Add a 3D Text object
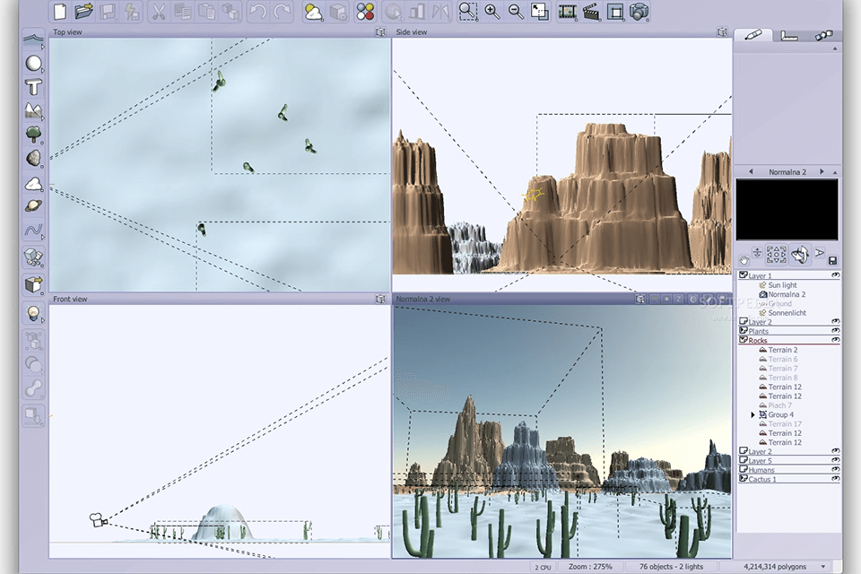Image resolution: width=861 pixels, height=574 pixels. click(x=33, y=87)
